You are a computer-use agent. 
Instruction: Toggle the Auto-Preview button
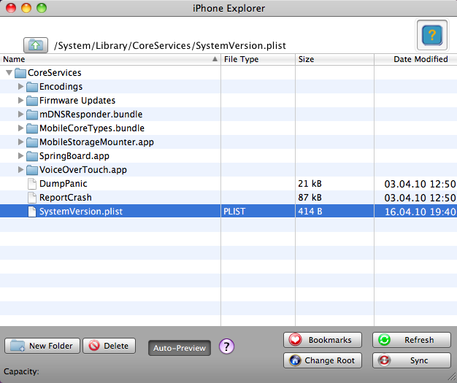click(x=180, y=348)
